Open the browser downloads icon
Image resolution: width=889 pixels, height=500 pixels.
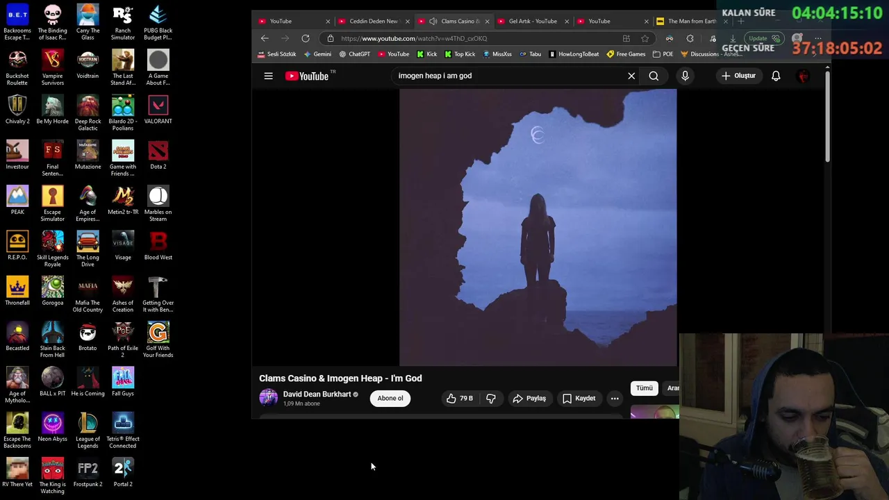click(732, 38)
